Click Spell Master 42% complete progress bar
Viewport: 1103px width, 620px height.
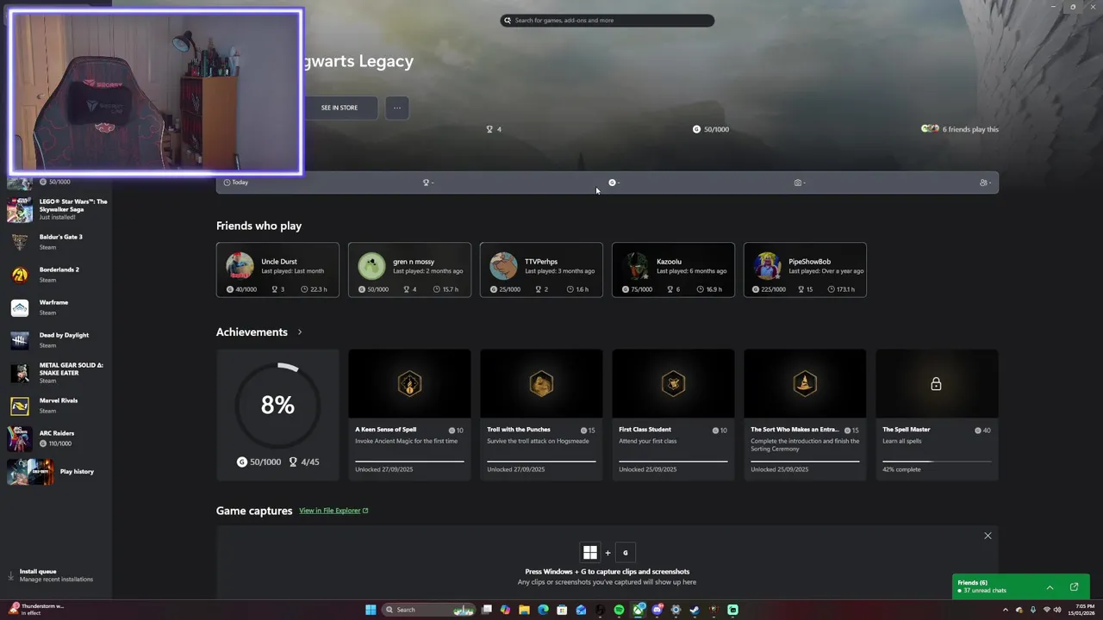click(x=937, y=462)
